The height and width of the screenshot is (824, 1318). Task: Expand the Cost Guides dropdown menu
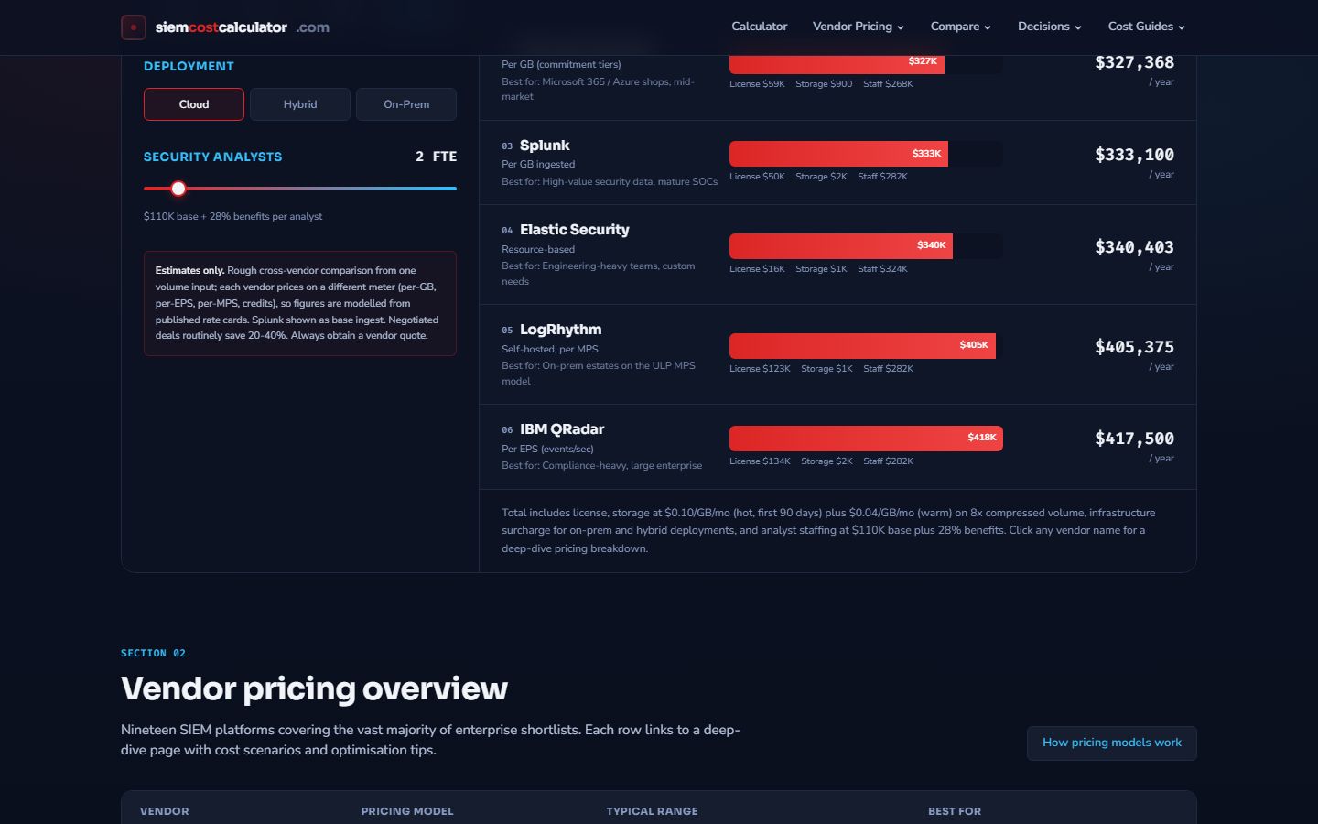tap(1147, 27)
